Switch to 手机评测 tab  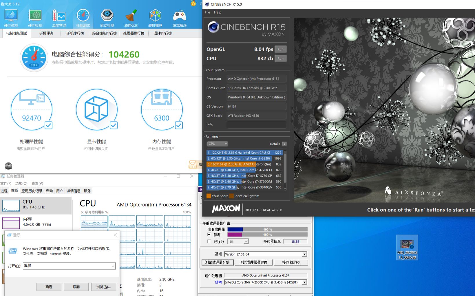coord(46,33)
